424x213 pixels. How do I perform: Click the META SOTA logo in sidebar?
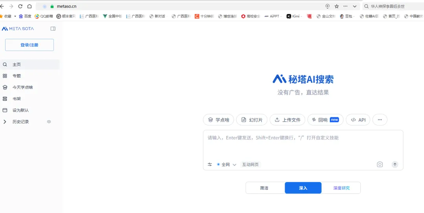tap(18, 29)
